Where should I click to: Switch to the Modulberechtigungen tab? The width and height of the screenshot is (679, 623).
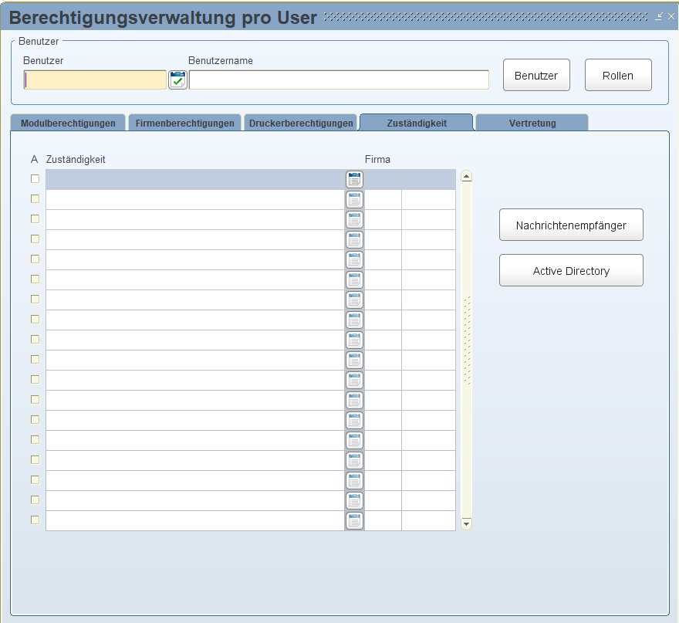point(68,123)
